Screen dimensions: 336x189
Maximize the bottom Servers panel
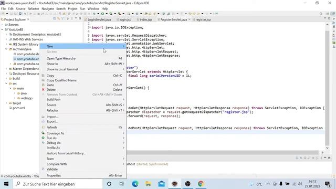[329, 157]
